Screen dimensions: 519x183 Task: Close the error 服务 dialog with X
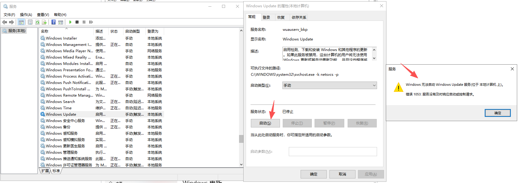512,69
